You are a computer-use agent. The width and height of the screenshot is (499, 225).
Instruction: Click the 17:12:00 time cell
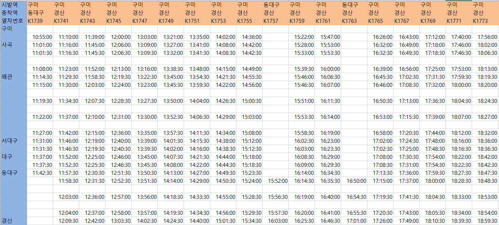(433, 37)
